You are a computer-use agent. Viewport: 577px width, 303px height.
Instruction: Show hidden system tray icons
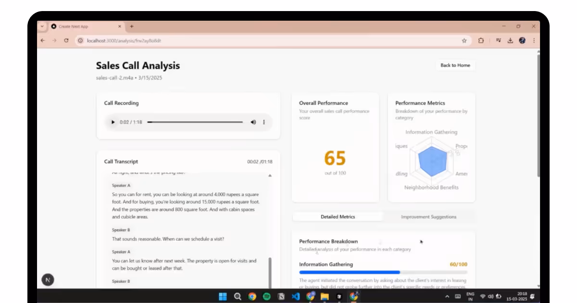tap(447, 296)
